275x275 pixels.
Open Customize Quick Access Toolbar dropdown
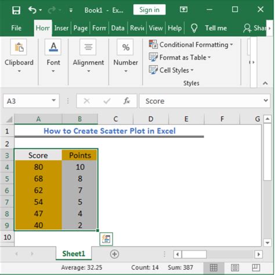71,10
